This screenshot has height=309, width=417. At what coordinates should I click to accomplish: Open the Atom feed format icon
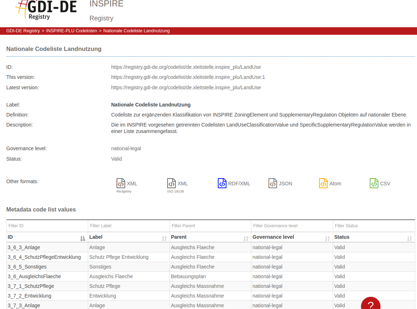pos(323,183)
